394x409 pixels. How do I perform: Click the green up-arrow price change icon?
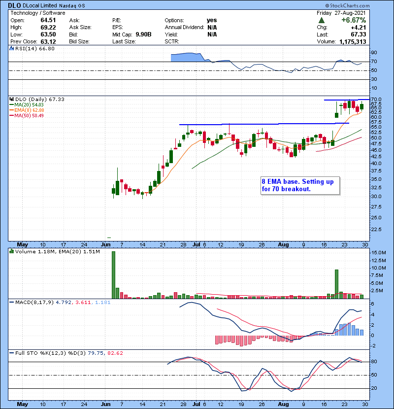point(322,20)
